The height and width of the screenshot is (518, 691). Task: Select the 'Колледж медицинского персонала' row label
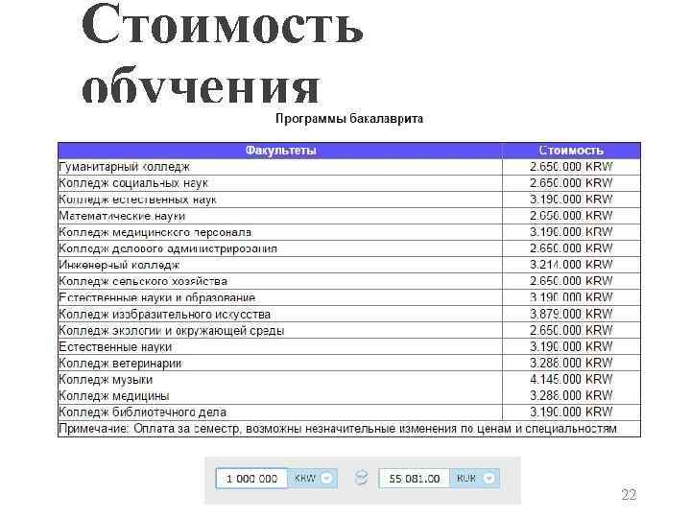(155, 232)
